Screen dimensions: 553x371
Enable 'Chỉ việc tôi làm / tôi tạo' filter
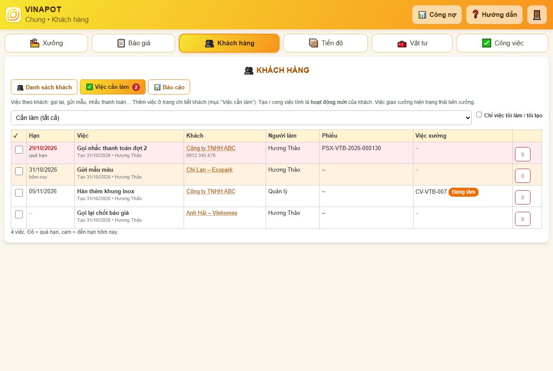[x=479, y=115]
